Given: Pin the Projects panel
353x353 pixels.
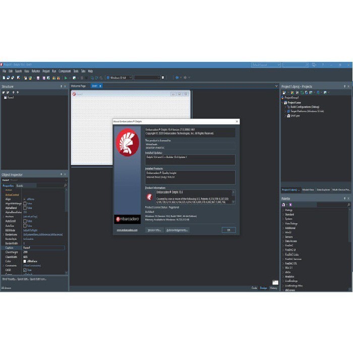Looking at the screenshot, I should (x=344, y=86).
